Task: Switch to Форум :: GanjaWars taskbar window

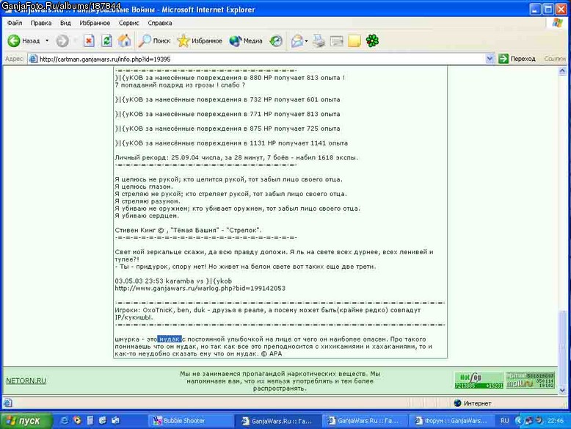Action: coord(451,421)
